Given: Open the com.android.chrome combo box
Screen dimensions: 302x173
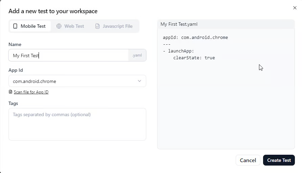Looking at the screenshot, I should point(77,81).
